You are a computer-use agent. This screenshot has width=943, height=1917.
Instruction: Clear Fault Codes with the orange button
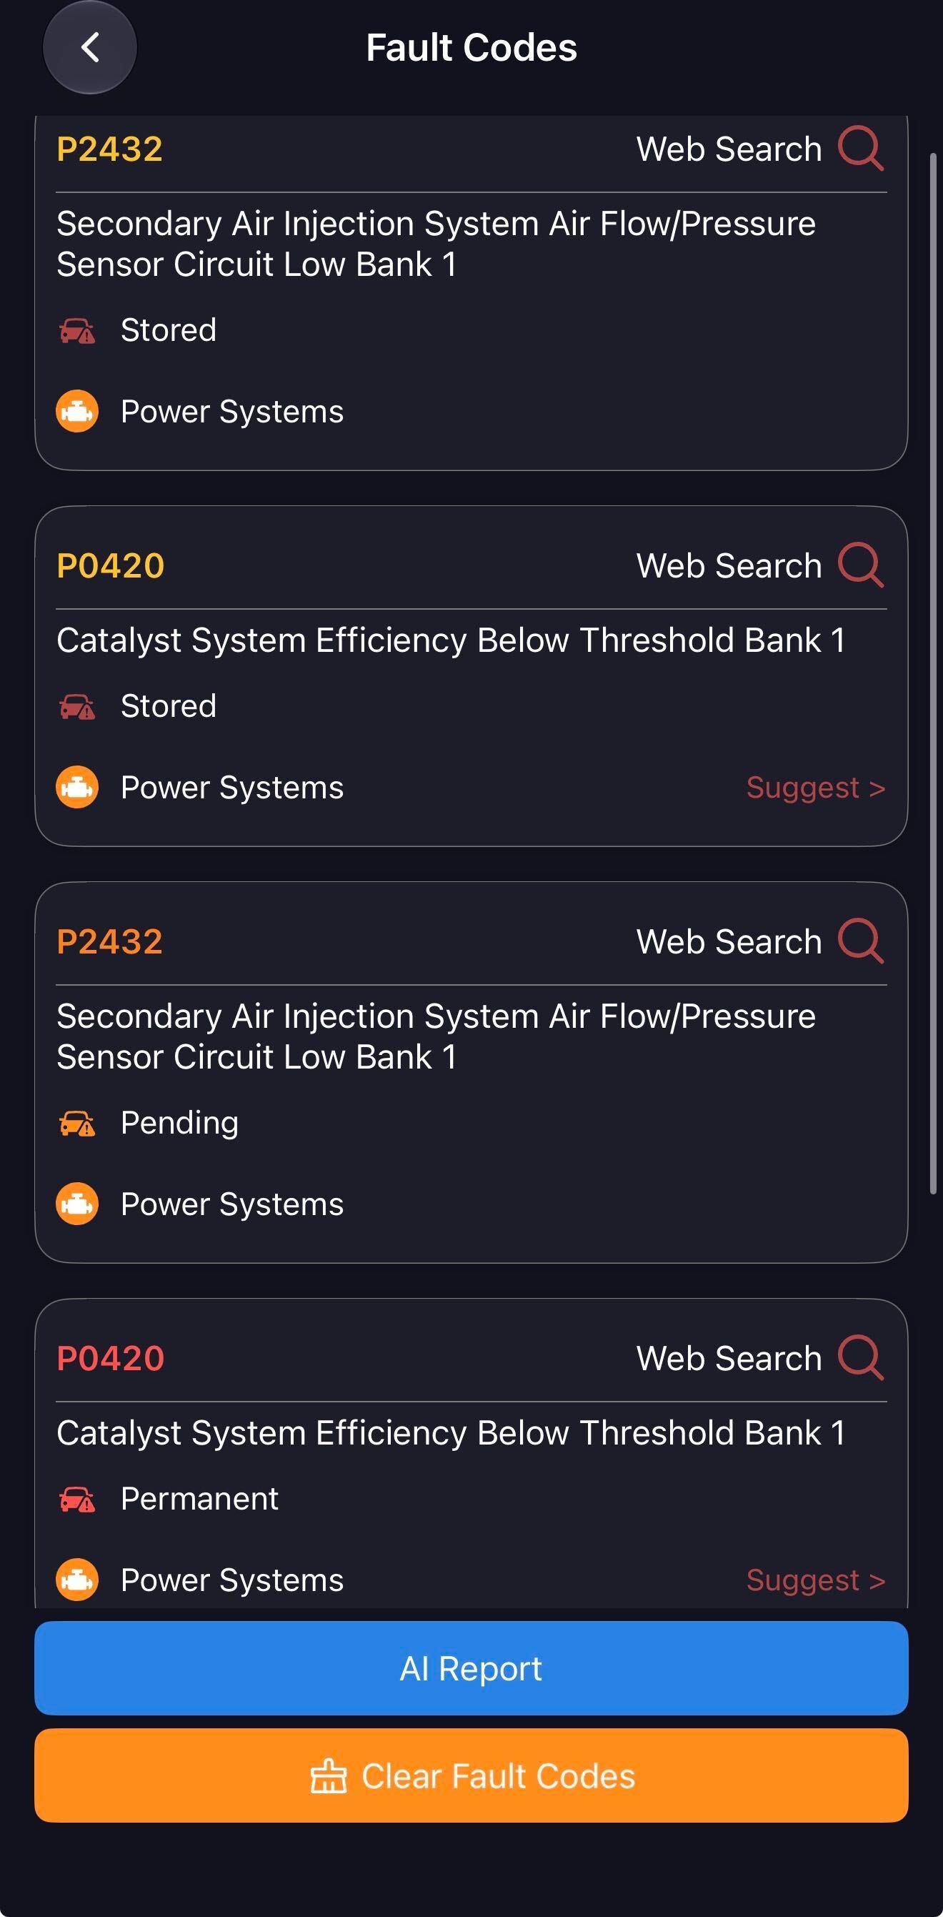[471, 1775]
